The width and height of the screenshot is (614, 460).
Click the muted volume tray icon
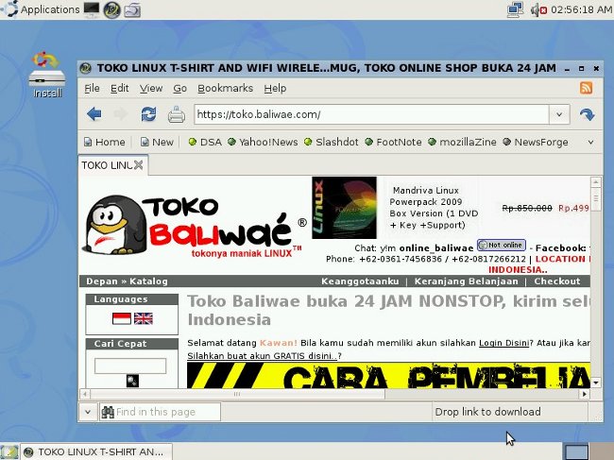pos(538,9)
